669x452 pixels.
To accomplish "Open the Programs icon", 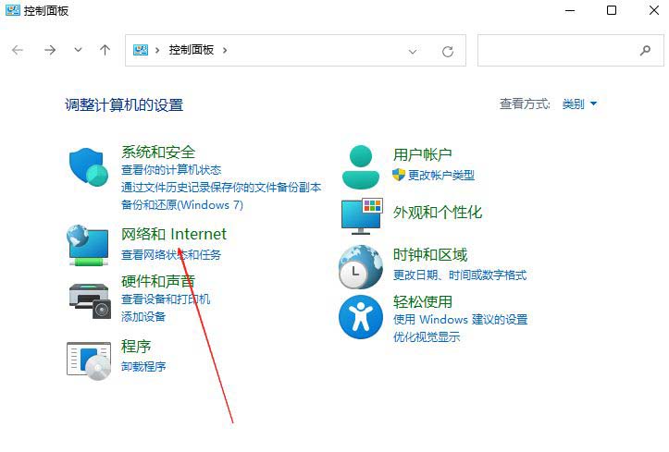I will click(x=89, y=359).
